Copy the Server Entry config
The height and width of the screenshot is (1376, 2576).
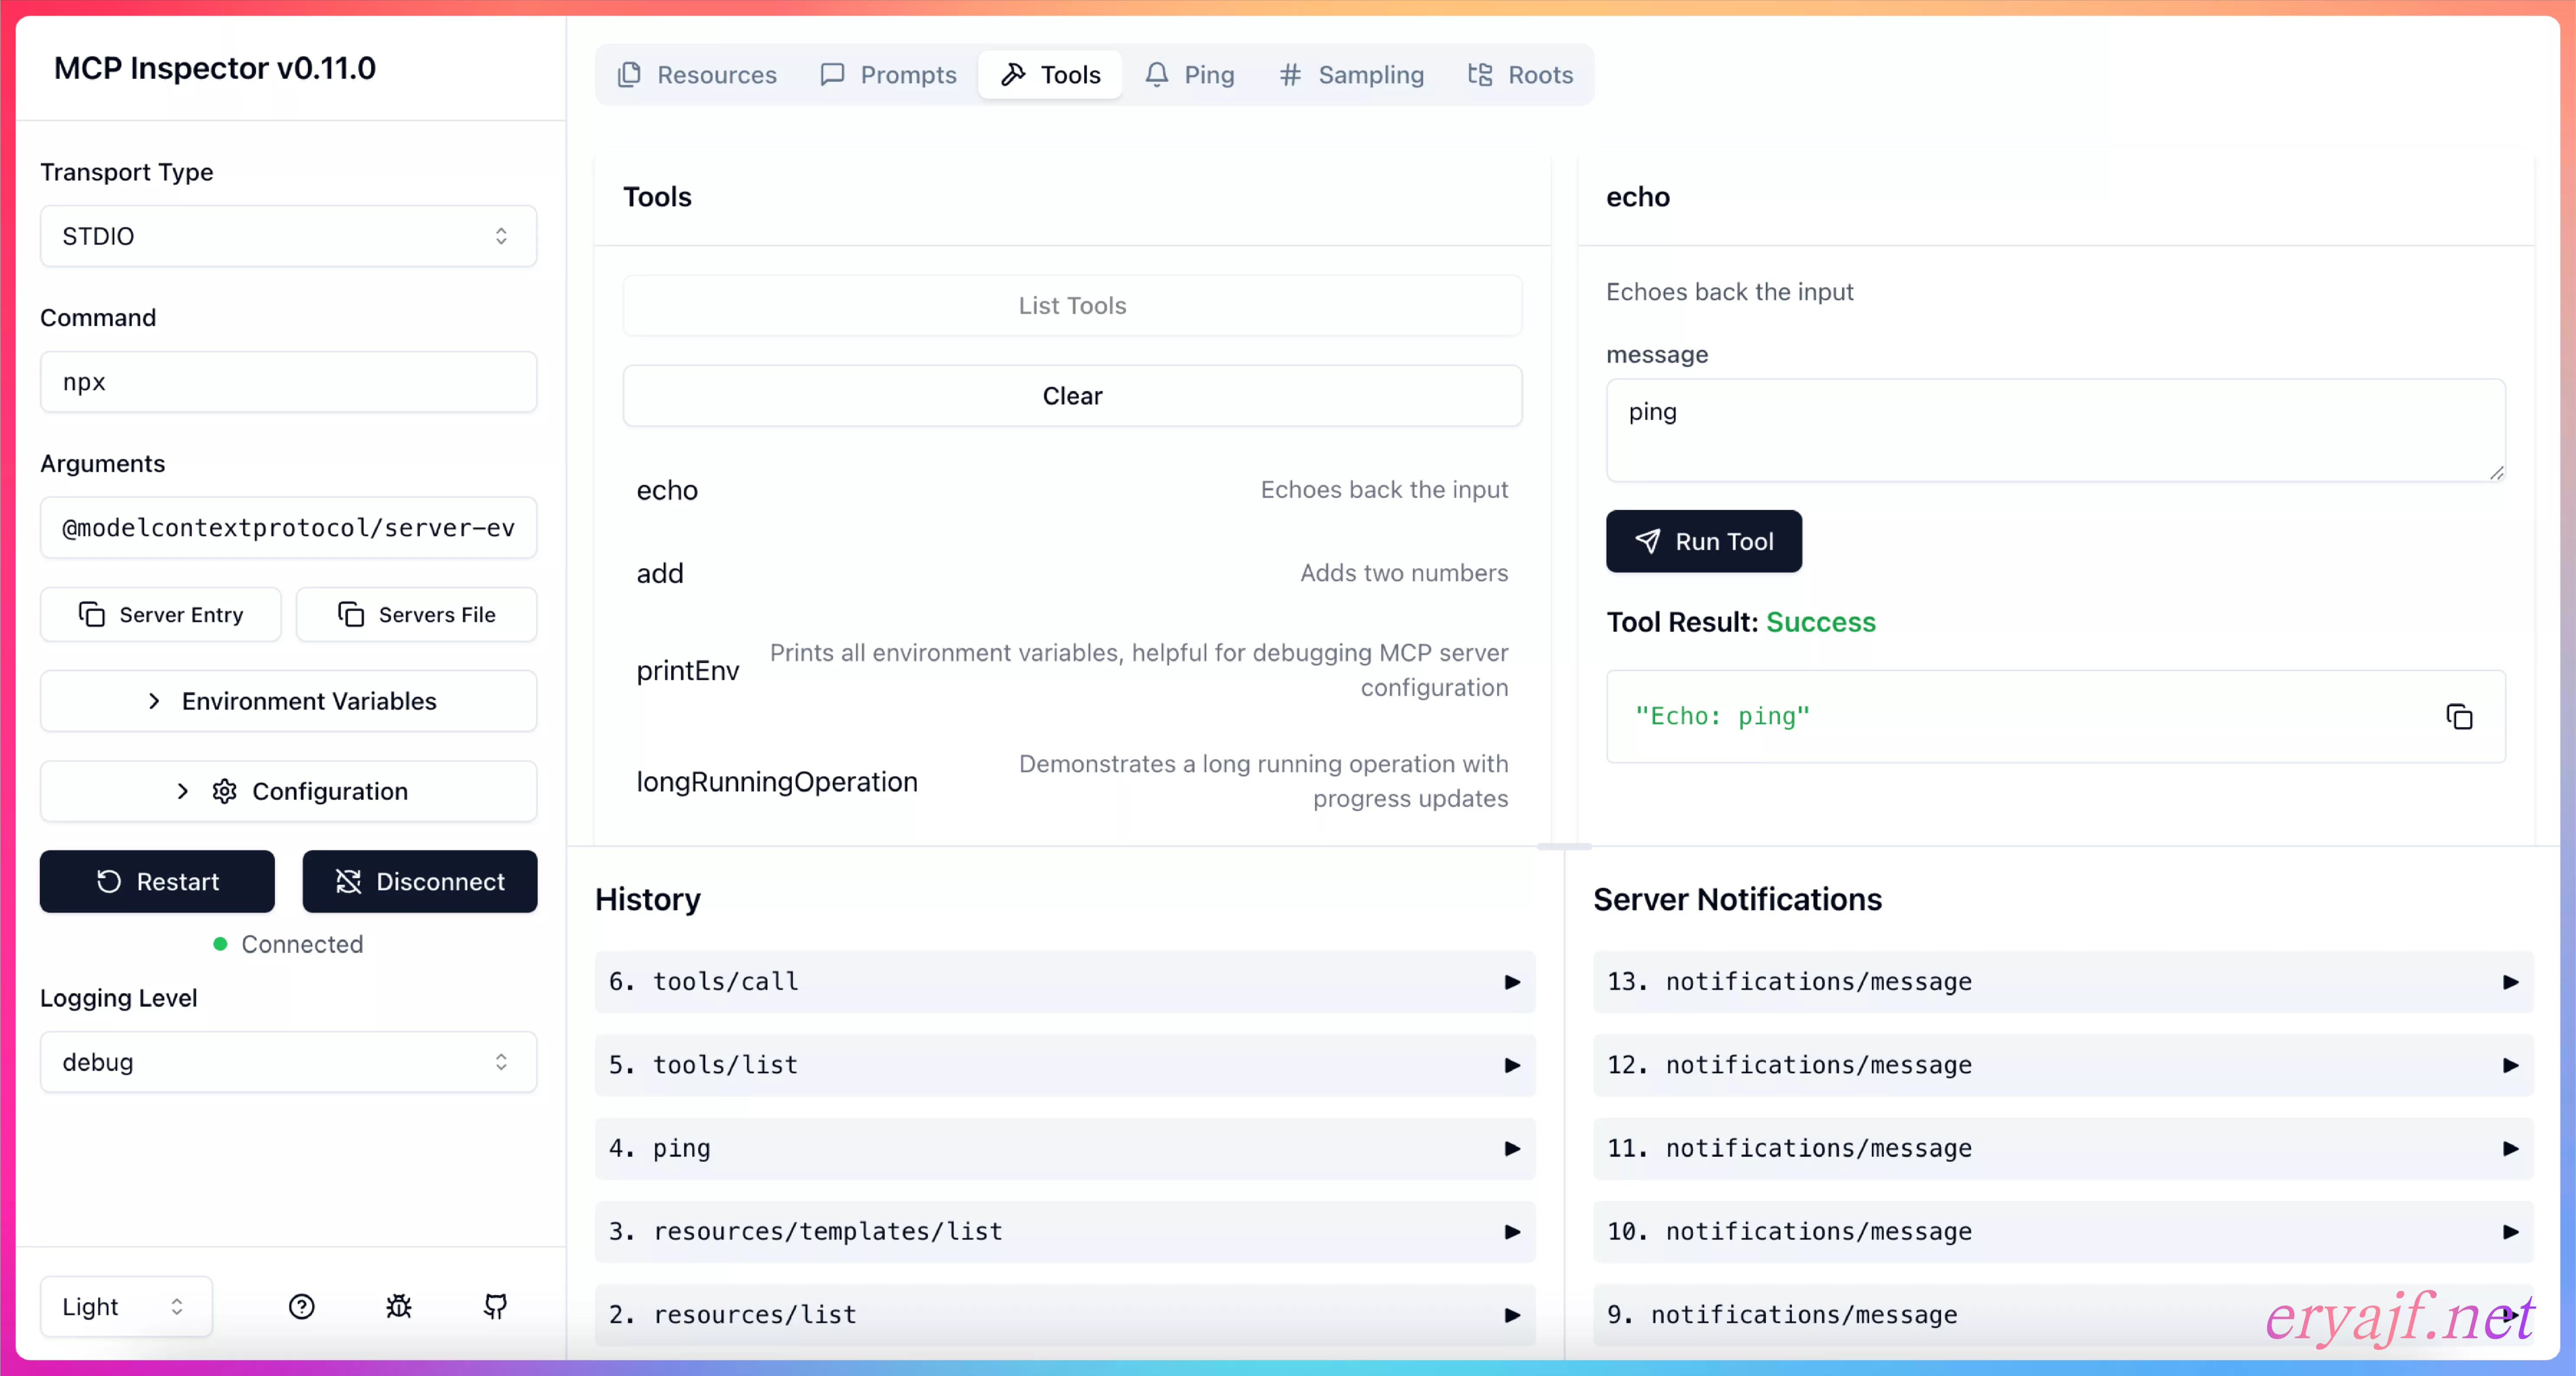[x=161, y=614]
